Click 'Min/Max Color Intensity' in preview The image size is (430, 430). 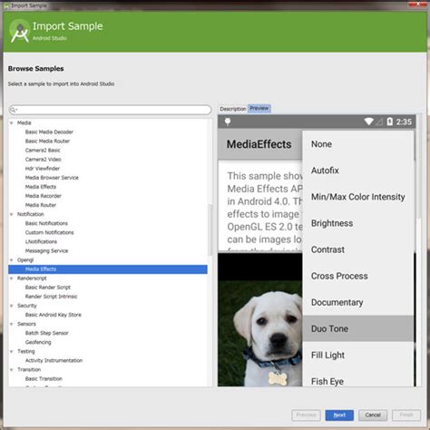click(358, 197)
